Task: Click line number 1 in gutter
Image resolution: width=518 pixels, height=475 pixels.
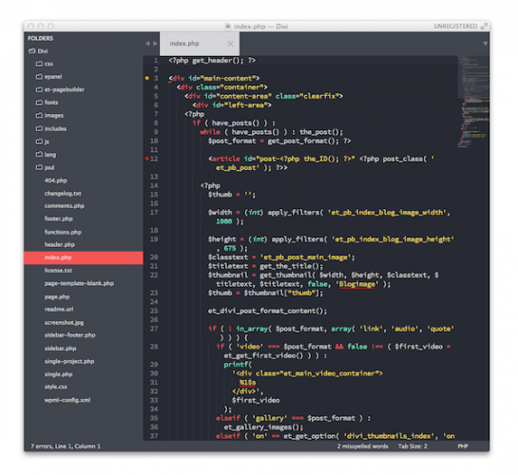Action: (156, 61)
